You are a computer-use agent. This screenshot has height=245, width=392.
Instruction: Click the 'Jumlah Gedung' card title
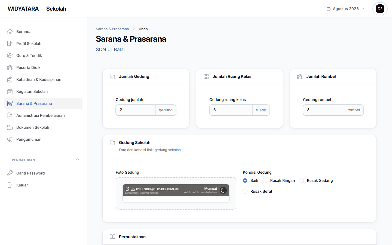pos(134,76)
